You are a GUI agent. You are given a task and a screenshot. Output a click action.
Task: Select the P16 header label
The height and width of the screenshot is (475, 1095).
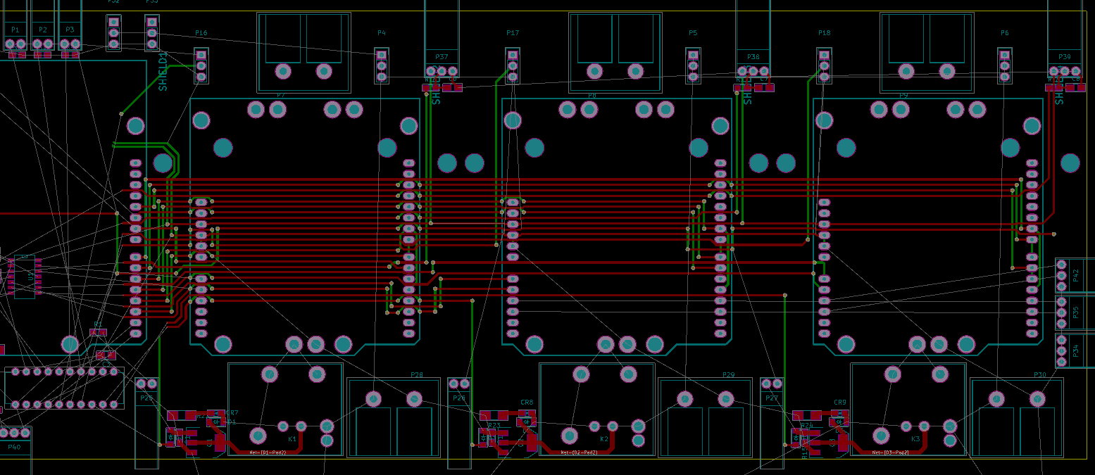click(x=201, y=33)
